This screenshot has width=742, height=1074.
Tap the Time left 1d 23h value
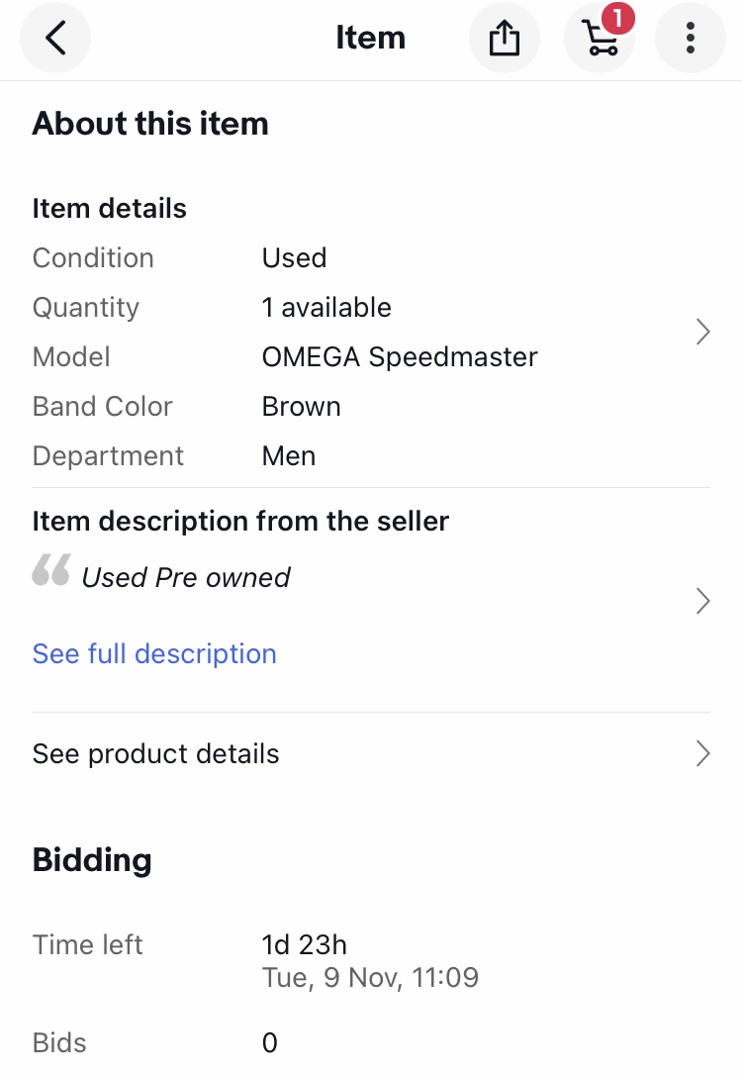point(305,945)
